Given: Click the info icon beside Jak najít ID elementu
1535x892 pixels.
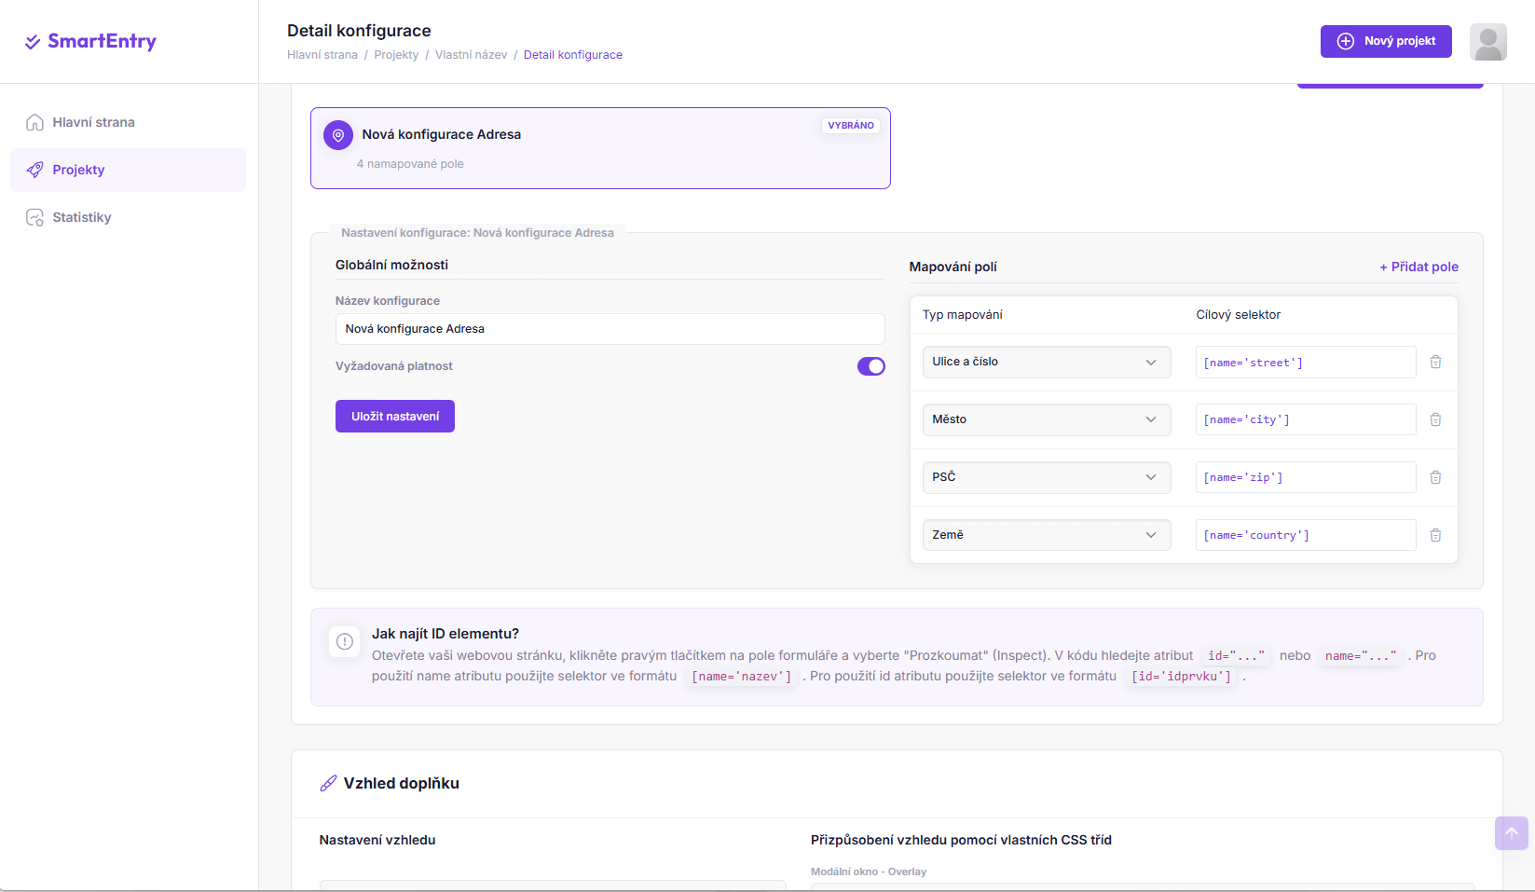Looking at the screenshot, I should coord(345,641).
